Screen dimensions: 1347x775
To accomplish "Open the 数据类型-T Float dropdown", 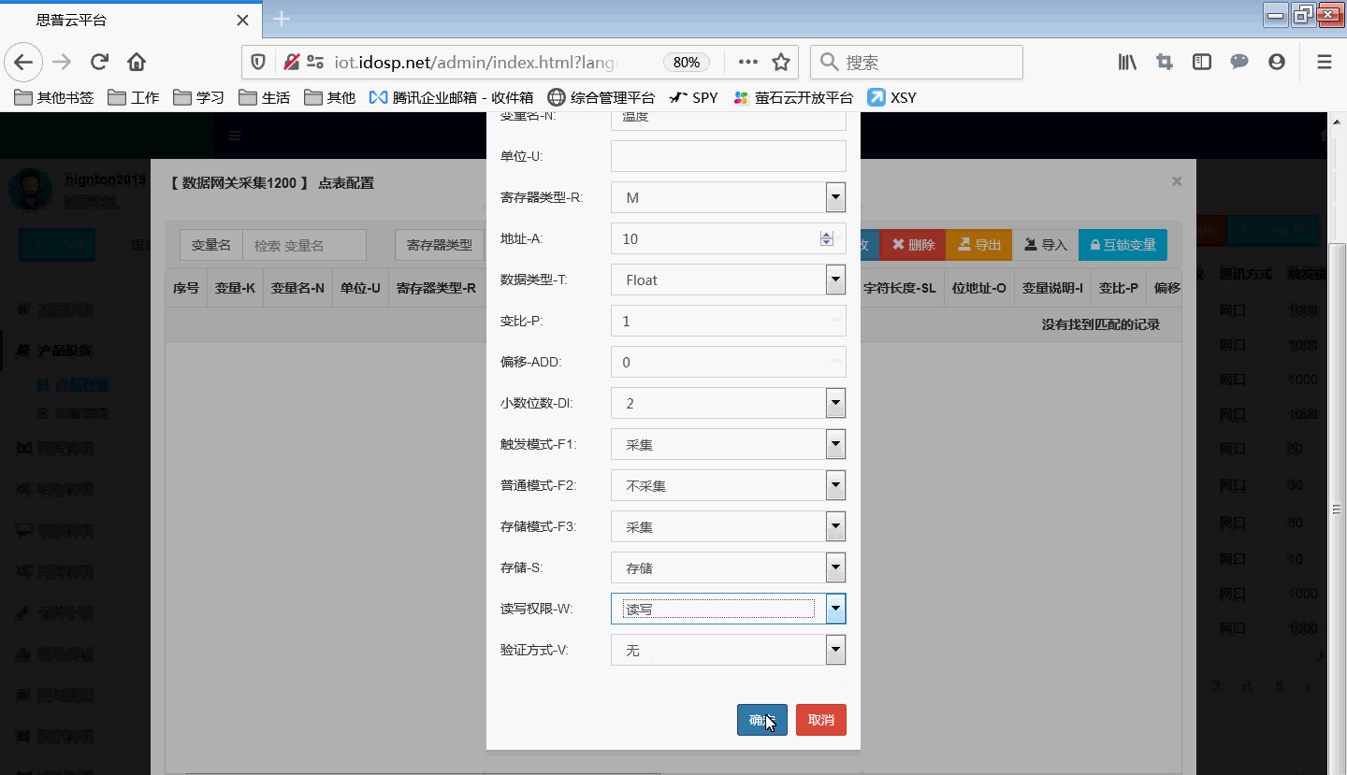I will point(835,280).
